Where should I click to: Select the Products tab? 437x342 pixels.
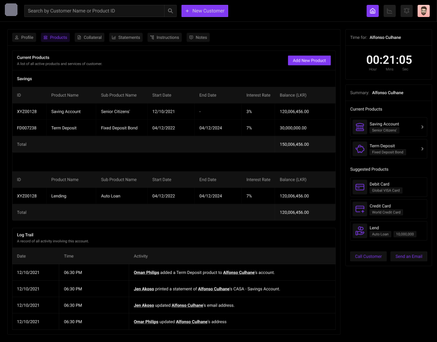[x=55, y=37]
